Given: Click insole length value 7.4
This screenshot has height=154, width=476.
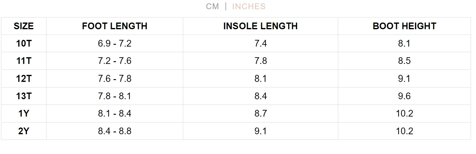Looking at the screenshot, I should click(261, 44).
